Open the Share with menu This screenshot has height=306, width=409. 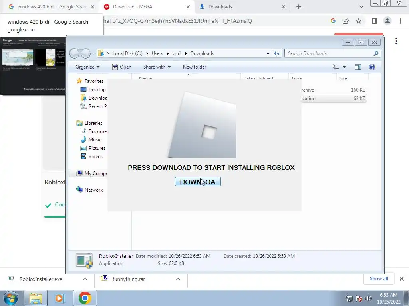click(x=157, y=67)
